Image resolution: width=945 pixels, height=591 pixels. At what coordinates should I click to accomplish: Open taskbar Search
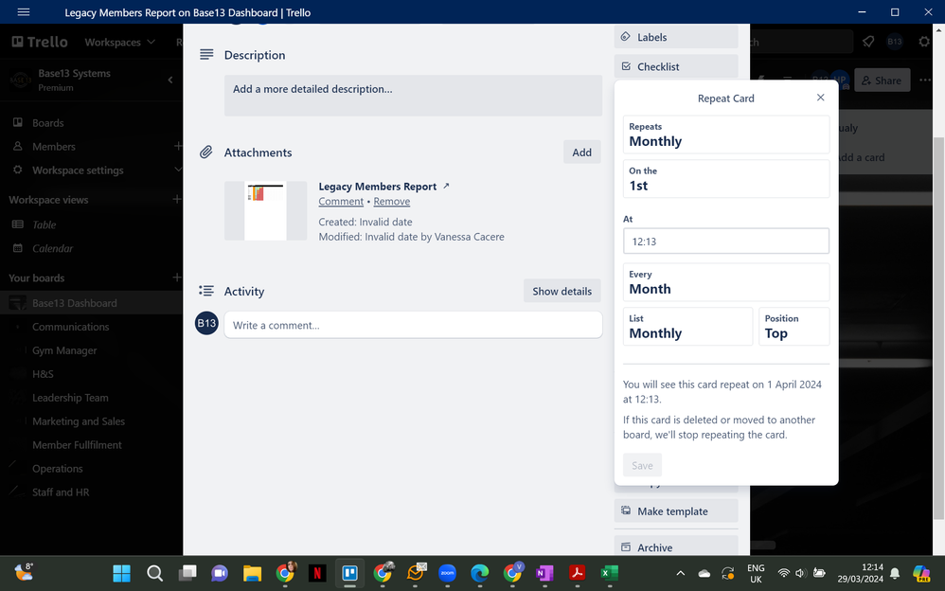pyautogui.click(x=155, y=573)
